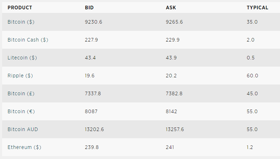
Task: Select the Ethereum ($) product
Action: tap(24, 147)
